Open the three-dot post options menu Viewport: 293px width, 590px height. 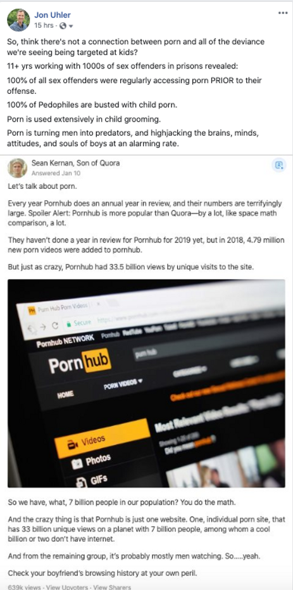282,13
